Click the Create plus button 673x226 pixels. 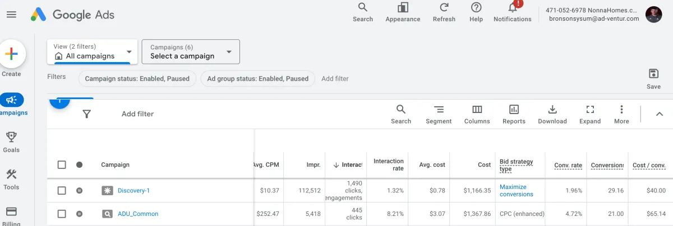[11, 54]
